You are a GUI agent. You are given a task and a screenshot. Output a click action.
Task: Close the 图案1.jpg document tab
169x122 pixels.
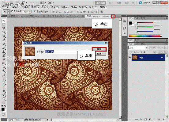click(x=113, y=16)
